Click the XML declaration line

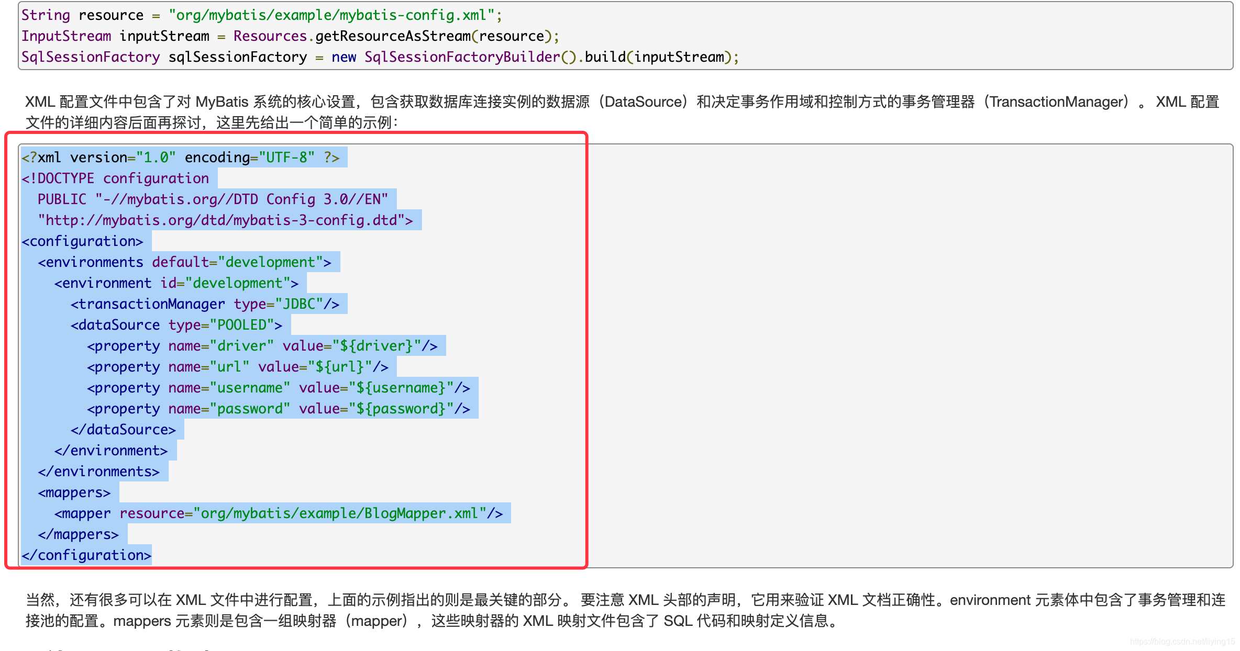(183, 156)
